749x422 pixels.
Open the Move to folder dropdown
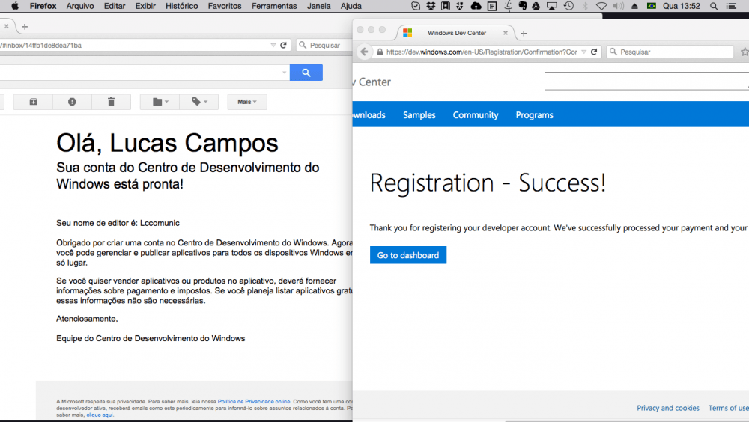(160, 102)
